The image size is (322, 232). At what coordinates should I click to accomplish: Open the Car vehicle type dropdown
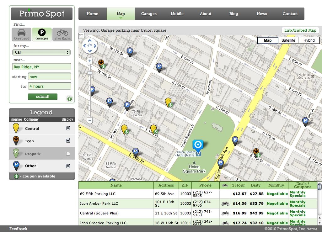(41, 52)
